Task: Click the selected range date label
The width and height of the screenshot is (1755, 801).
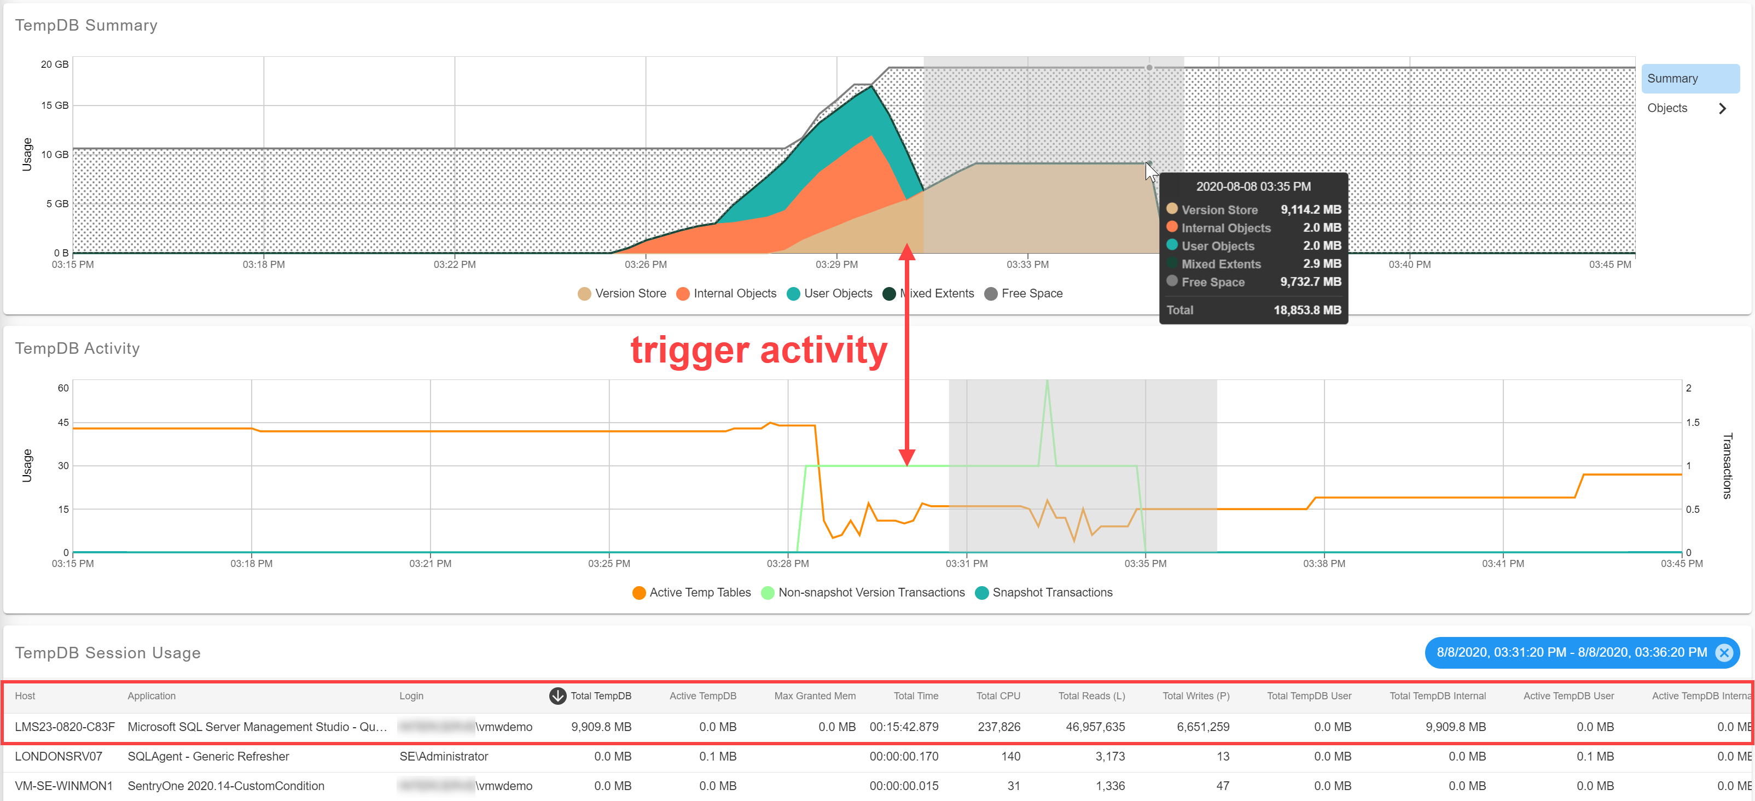Action: point(1571,652)
